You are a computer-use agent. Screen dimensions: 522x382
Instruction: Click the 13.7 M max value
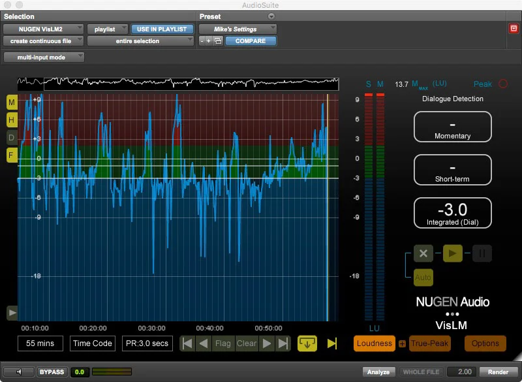[x=401, y=84]
